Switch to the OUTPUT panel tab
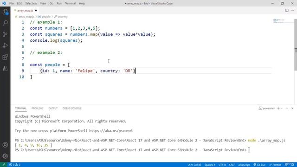Image resolution: width=297 pixels, height=167 pixels. pyautogui.click(x=53, y=108)
